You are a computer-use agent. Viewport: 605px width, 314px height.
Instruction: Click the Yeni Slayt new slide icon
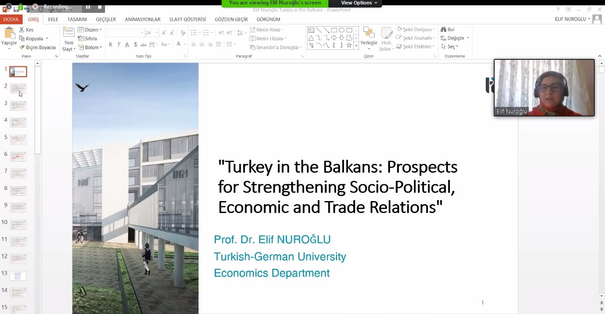(x=69, y=33)
